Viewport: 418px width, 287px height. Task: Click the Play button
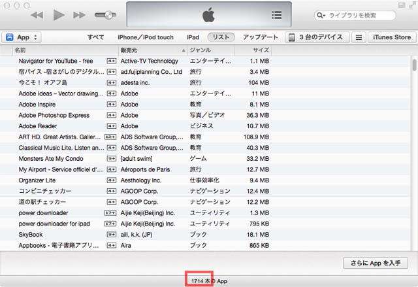click(x=59, y=15)
